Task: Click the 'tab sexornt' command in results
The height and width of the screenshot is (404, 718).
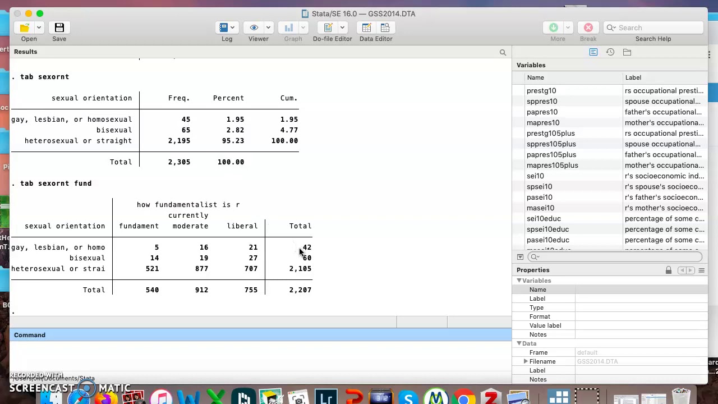Action: point(44,77)
